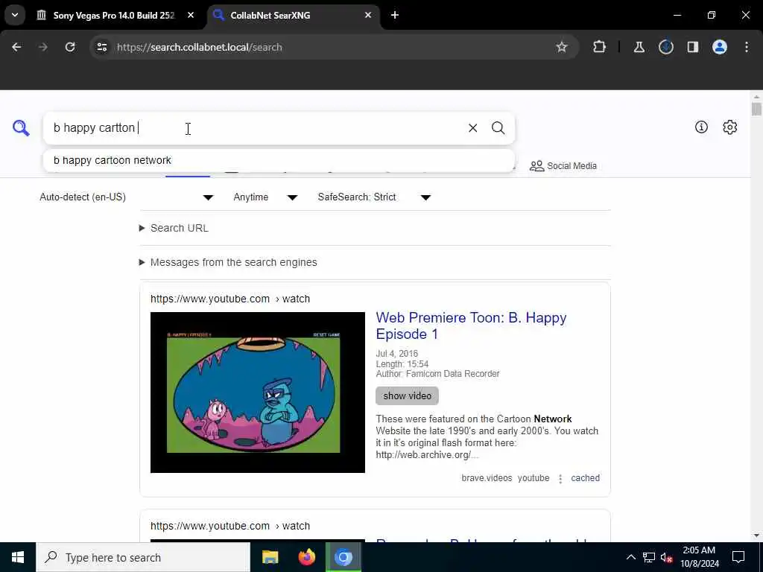Open Chrome Labs flask icon

[x=639, y=47]
